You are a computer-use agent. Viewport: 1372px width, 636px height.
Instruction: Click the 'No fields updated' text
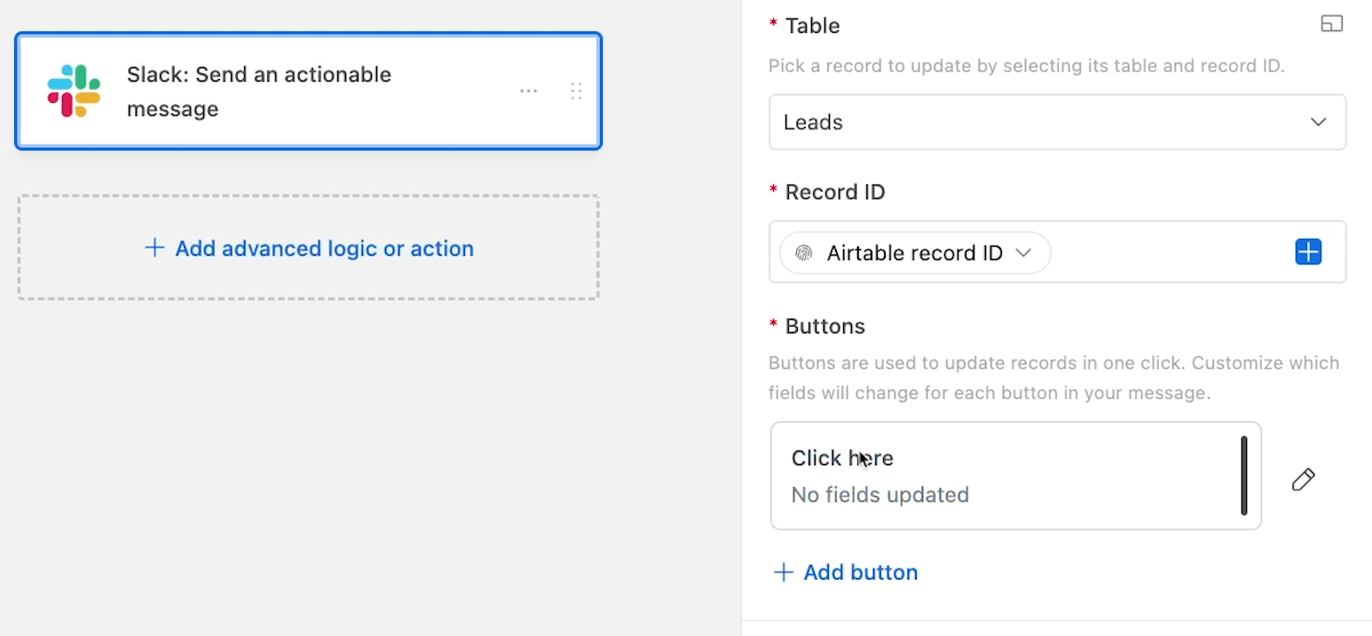click(x=879, y=494)
